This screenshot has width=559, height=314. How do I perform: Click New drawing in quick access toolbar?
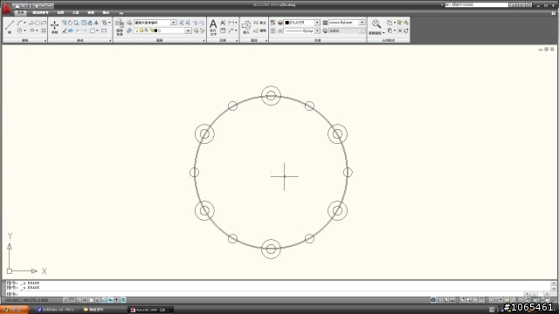coord(17,6)
